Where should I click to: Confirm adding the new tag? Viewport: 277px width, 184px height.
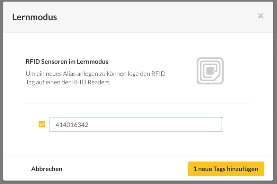point(225,169)
